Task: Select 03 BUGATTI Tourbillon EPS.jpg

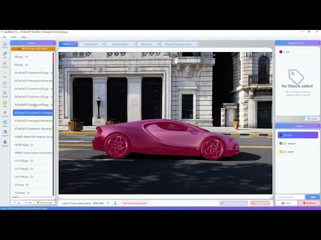Action: [x=33, y=89]
